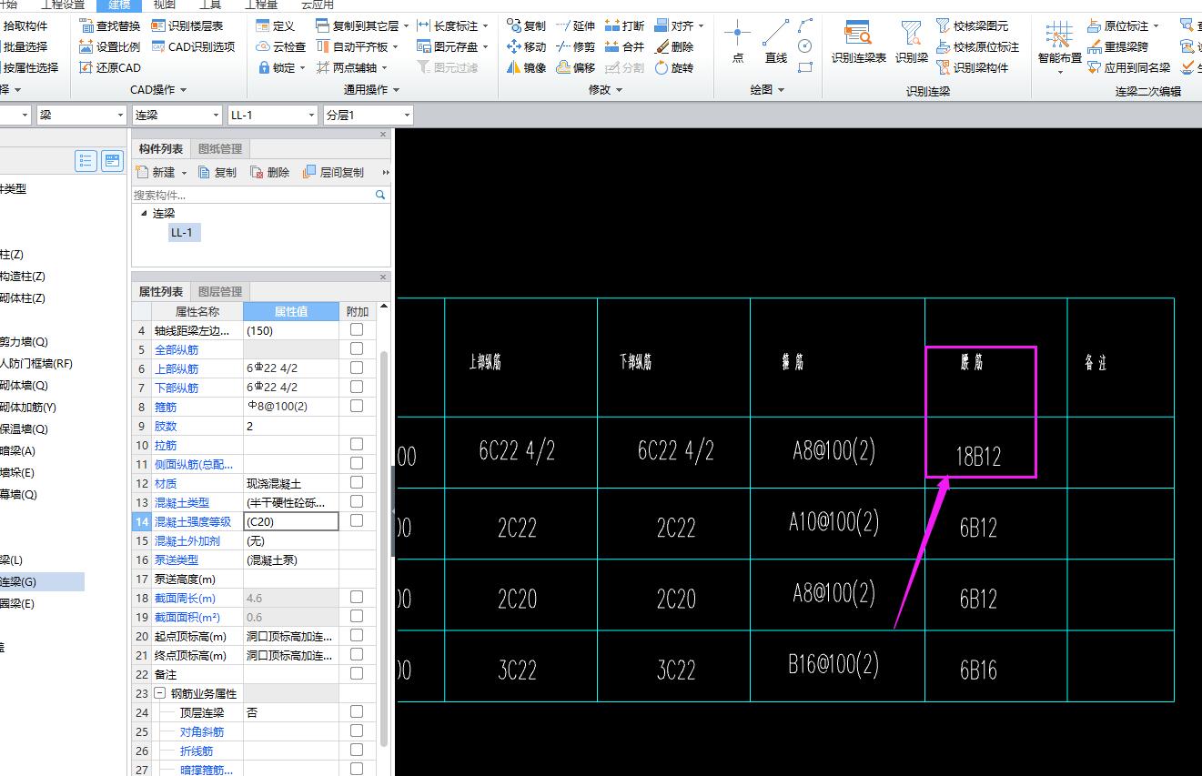Image resolution: width=1202 pixels, height=776 pixels.
Task: Run 云检查 cloud check
Action: click(280, 46)
